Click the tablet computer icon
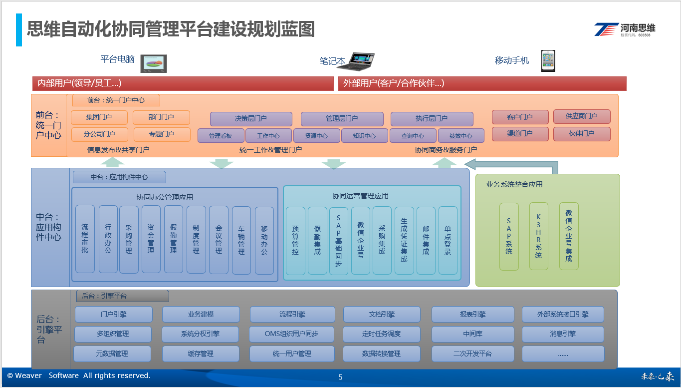Image resolution: width=681 pixels, height=388 pixels. [x=154, y=63]
